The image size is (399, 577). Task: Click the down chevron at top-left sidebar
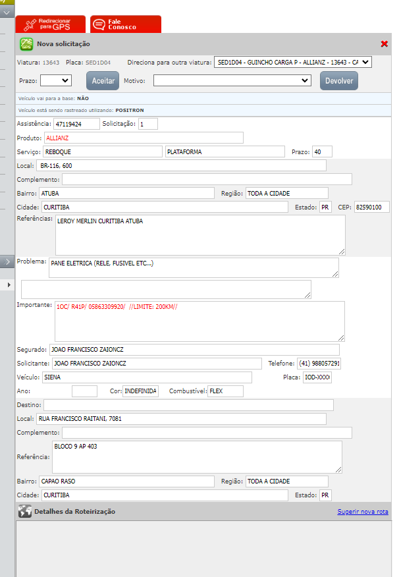7,11
